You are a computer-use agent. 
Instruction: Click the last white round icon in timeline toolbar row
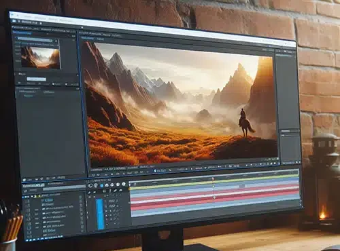124,185
